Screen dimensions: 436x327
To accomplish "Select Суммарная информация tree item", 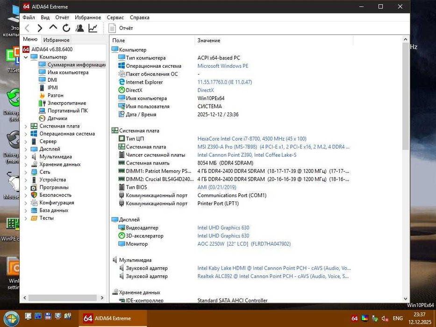I will click(77, 65).
